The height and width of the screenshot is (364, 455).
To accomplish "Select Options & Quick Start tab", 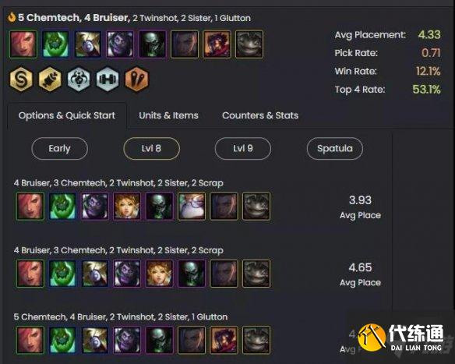I will pyautogui.click(x=67, y=115).
